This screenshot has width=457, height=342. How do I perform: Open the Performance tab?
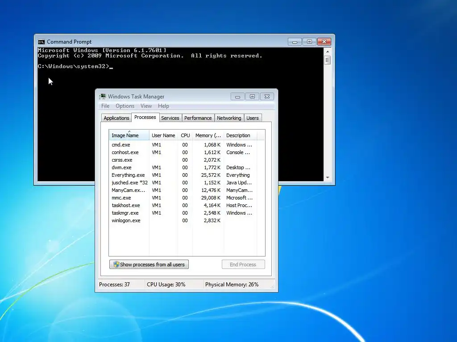[x=198, y=118]
